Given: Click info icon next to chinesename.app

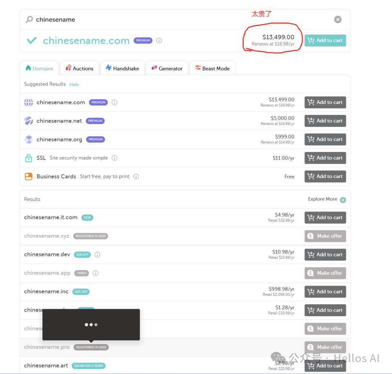Looking at the screenshot, I should click(x=95, y=273).
